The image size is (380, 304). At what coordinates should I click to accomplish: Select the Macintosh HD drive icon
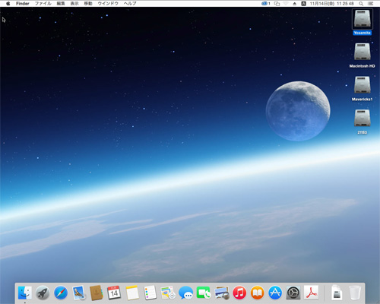(363, 52)
